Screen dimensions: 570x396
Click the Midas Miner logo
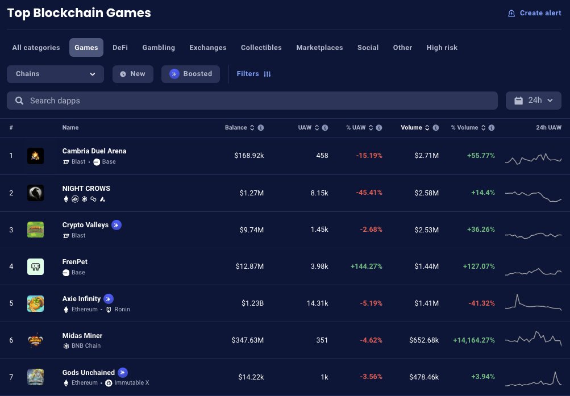[35, 340]
